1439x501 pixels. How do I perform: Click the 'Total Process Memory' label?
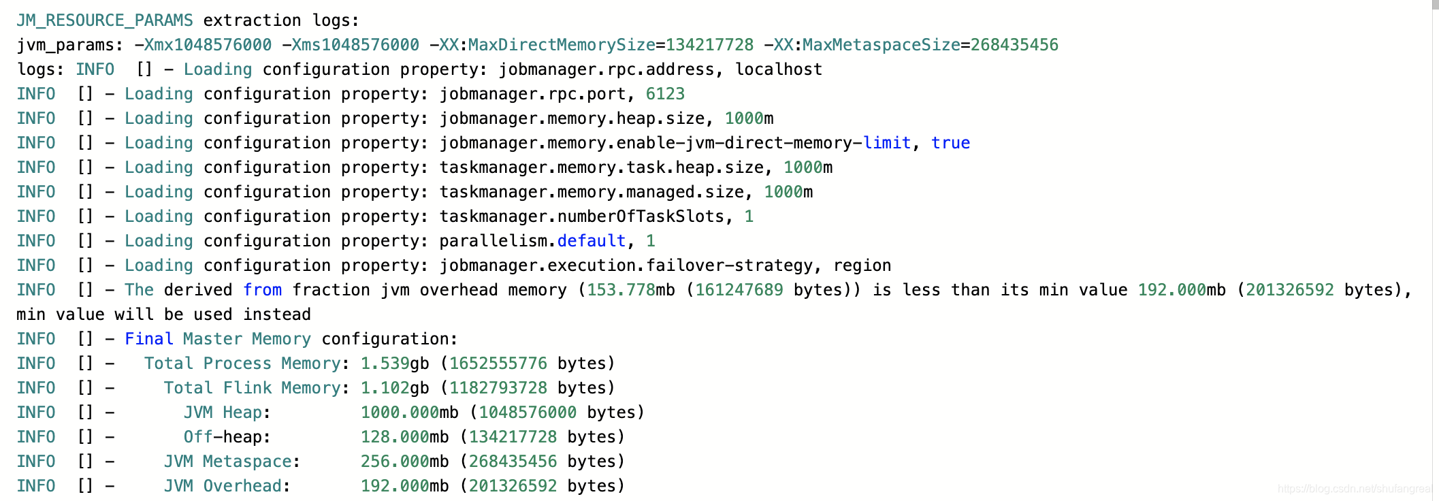242,363
